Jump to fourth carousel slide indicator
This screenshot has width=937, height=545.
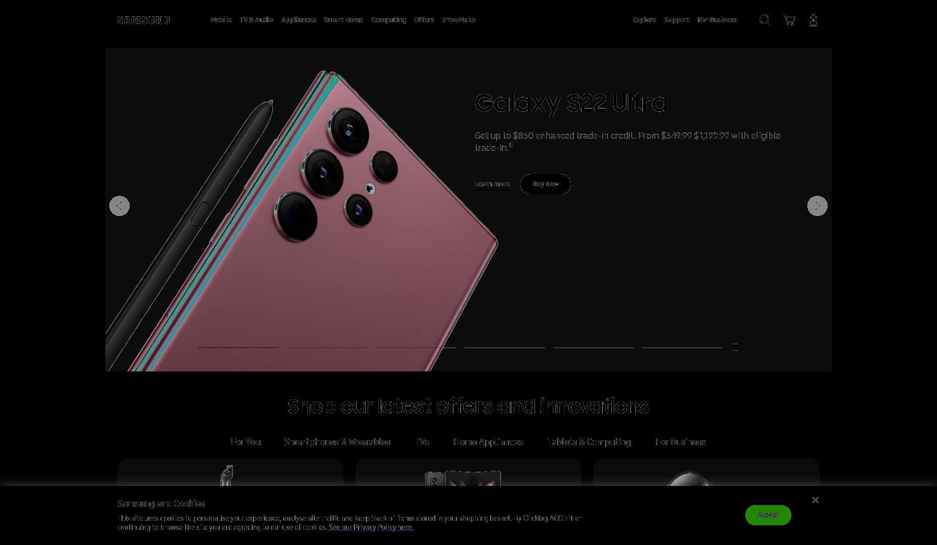505,347
